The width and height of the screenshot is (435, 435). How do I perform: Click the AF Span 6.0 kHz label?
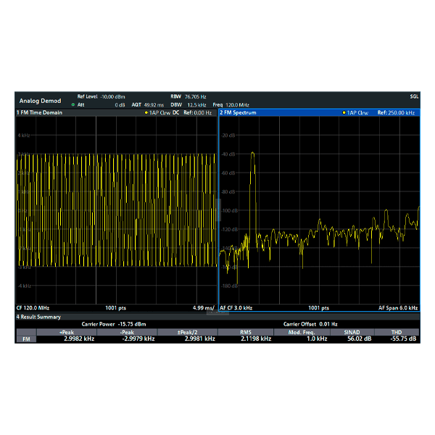click(x=399, y=308)
